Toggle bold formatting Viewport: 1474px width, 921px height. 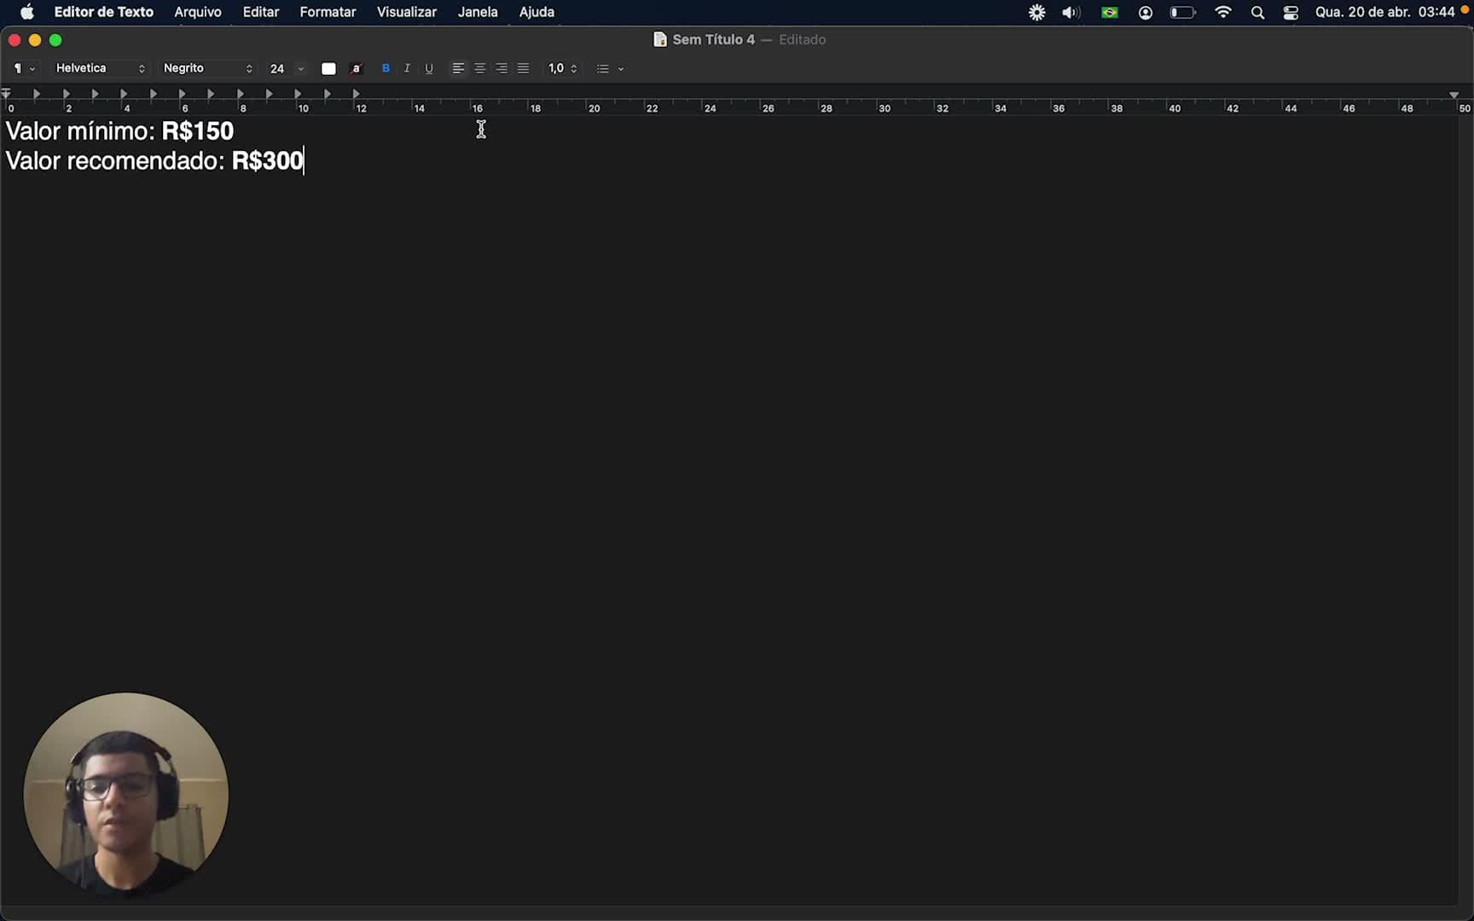386,68
